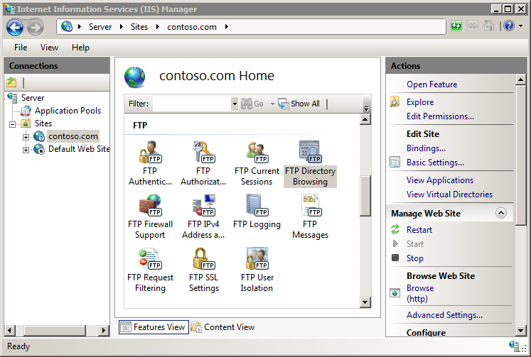Collapse the Sites tree node
The width and height of the screenshot is (531, 357).
(x=13, y=124)
